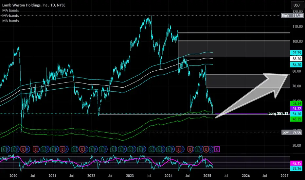
Task: Click the purple 51.32 price label
Action: point(296,109)
